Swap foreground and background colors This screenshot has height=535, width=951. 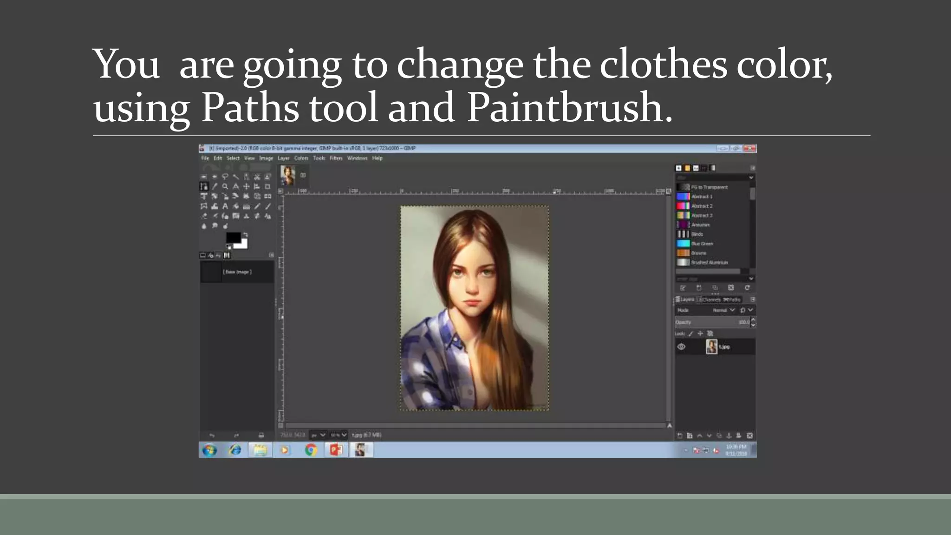coord(246,235)
